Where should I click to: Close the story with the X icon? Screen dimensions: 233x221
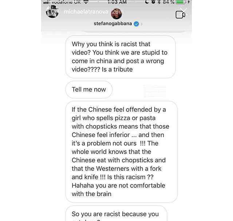pos(183,10)
